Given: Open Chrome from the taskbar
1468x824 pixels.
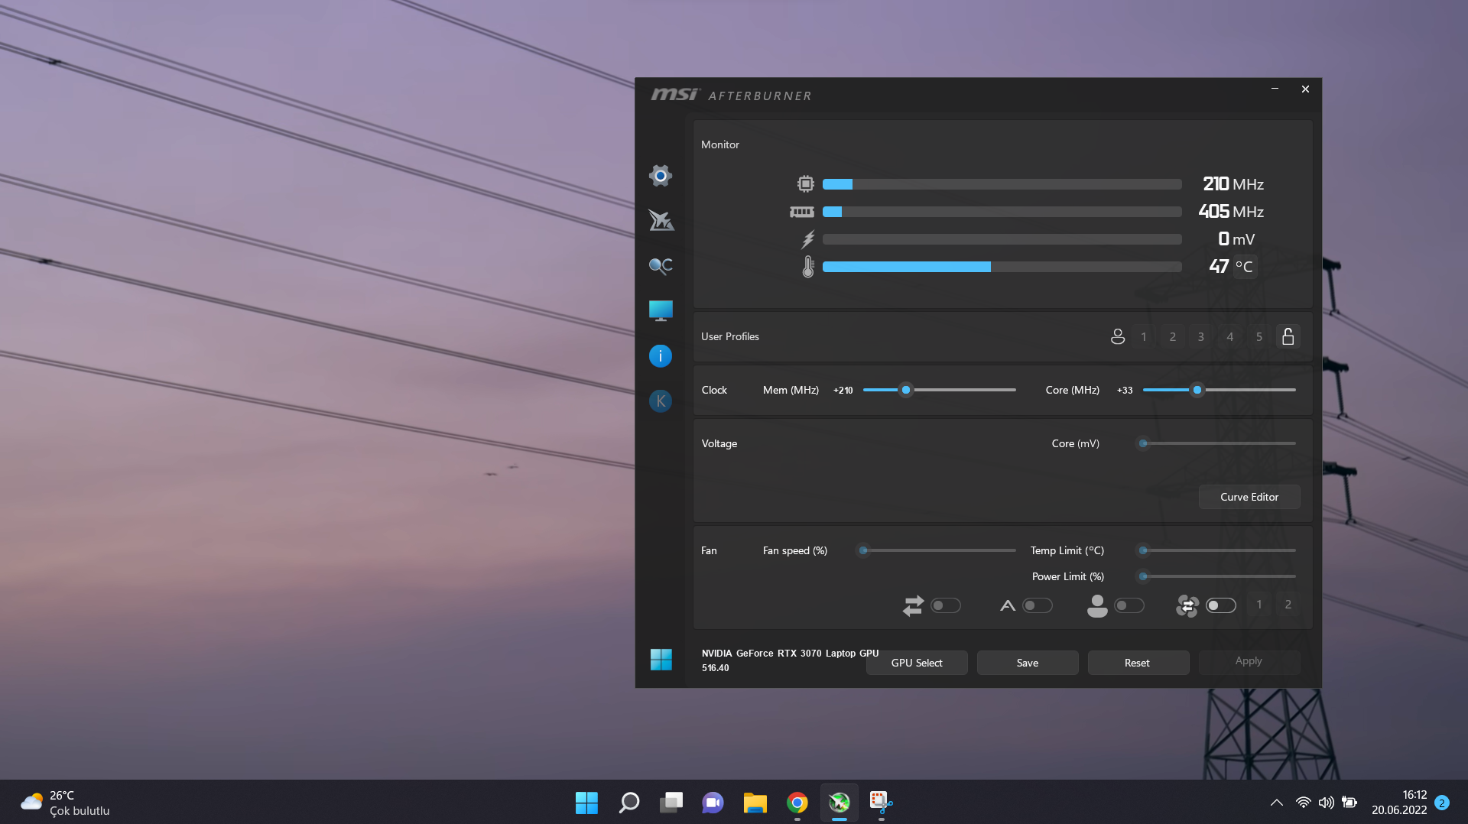Looking at the screenshot, I should [x=797, y=802].
